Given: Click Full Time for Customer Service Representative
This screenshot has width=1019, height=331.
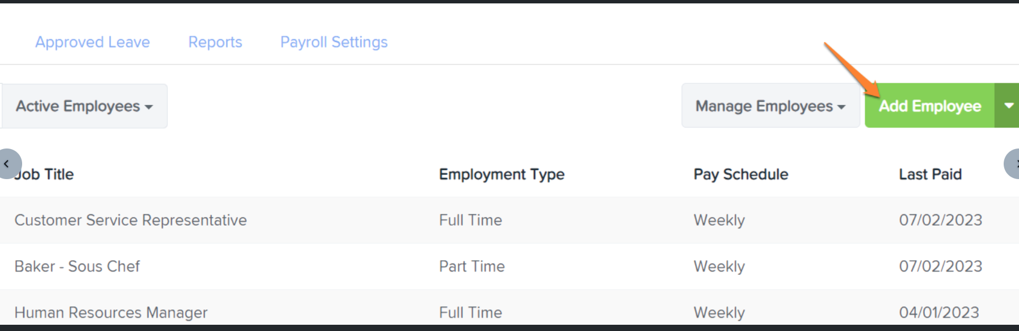Looking at the screenshot, I should (470, 220).
